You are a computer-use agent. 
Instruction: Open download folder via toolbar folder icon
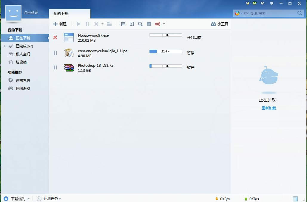coord(109,24)
